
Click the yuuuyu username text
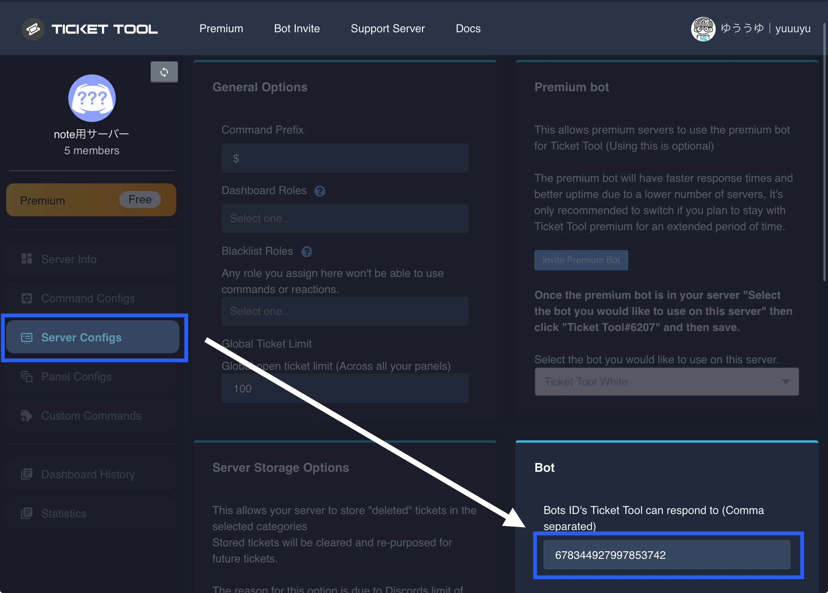pos(793,28)
